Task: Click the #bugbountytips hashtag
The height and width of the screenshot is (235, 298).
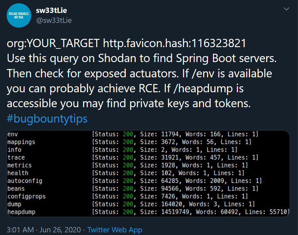Action: (47, 118)
